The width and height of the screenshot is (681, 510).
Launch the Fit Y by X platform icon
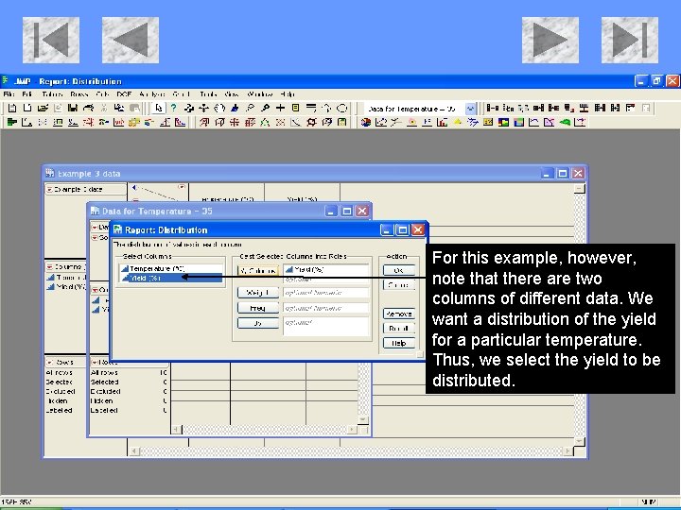[x=26, y=122]
